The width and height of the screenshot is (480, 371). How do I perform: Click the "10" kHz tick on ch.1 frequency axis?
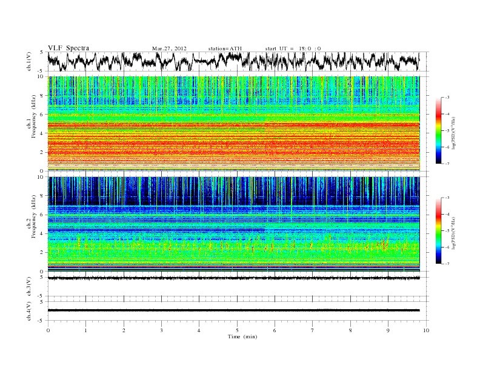tap(41, 76)
